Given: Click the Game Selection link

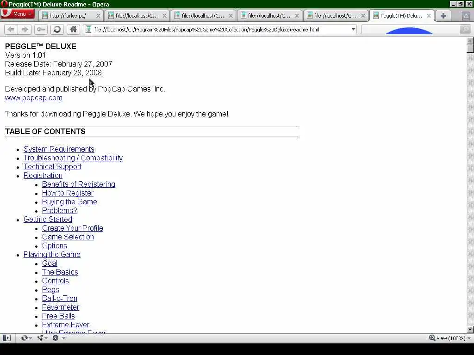Looking at the screenshot, I should click(68, 237).
